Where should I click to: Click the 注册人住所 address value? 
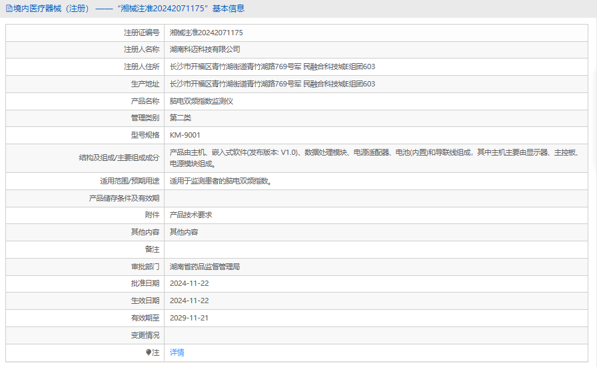(273, 67)
